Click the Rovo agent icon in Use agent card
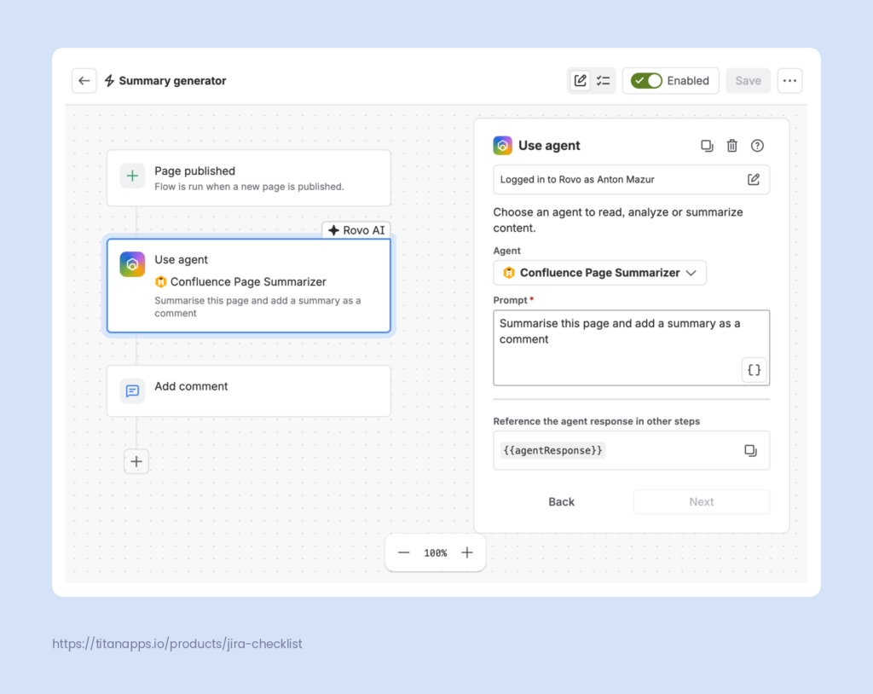 [132, 264]
